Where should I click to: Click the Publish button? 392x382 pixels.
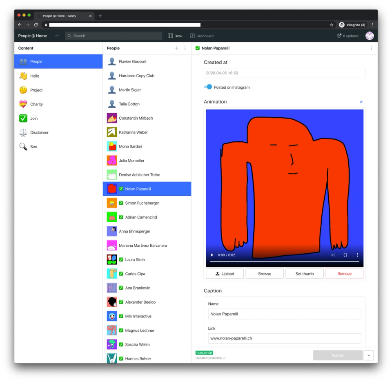[x=338, y=355]
